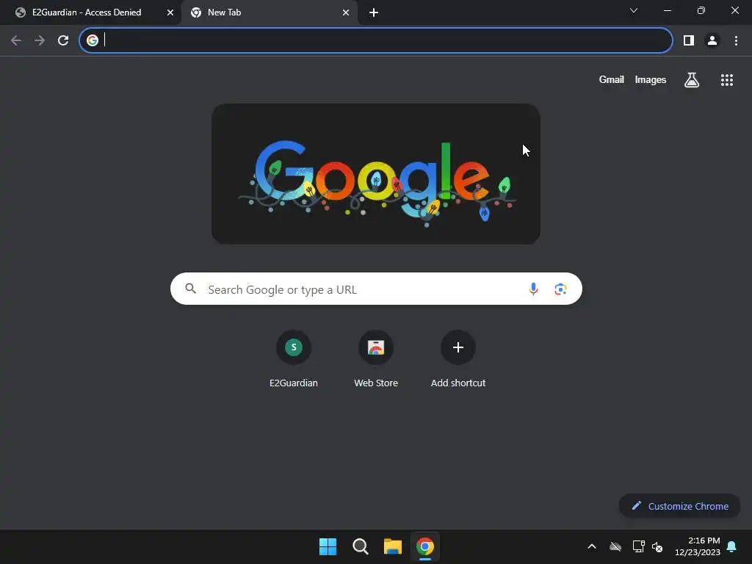Image resolution: width=752 pixels, height=564 pixels.
Task: Switch to E2Guardian - Access Denied tab
Action: coord(90,12)
